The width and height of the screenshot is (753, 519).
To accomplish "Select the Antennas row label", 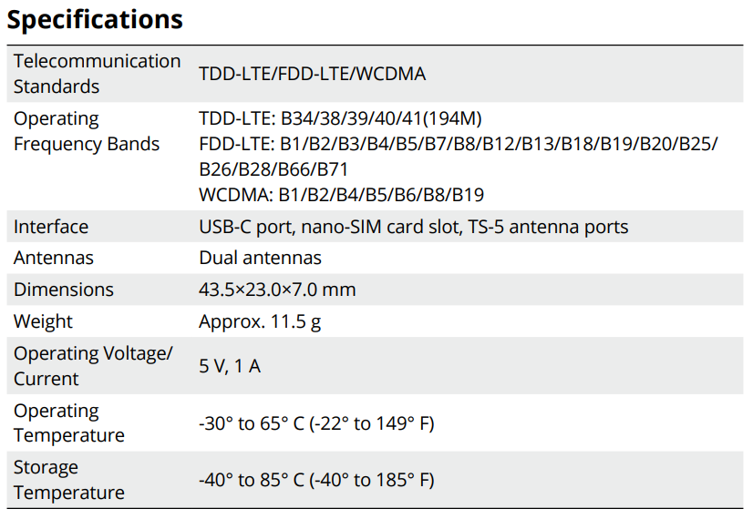I will (x=54, y=258).
